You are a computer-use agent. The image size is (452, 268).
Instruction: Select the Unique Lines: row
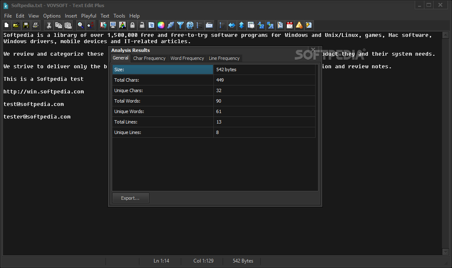coord(213,132)
